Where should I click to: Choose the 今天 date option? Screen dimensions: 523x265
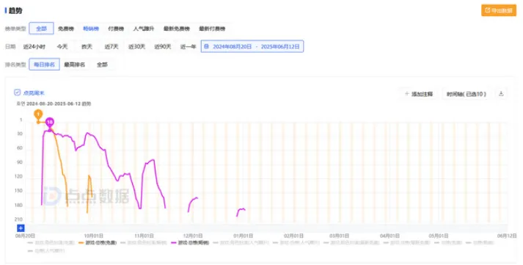coord(62,47)
